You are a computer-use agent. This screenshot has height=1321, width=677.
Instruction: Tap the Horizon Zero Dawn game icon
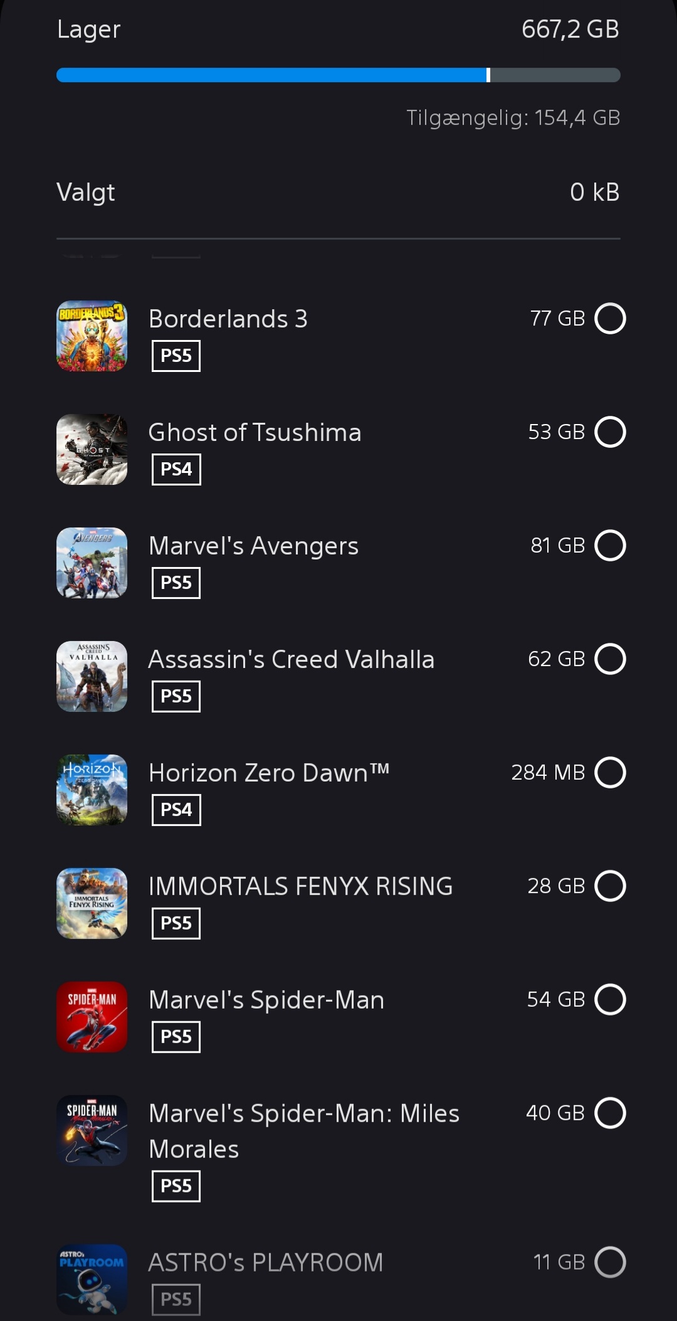click(x=92, y=790)
